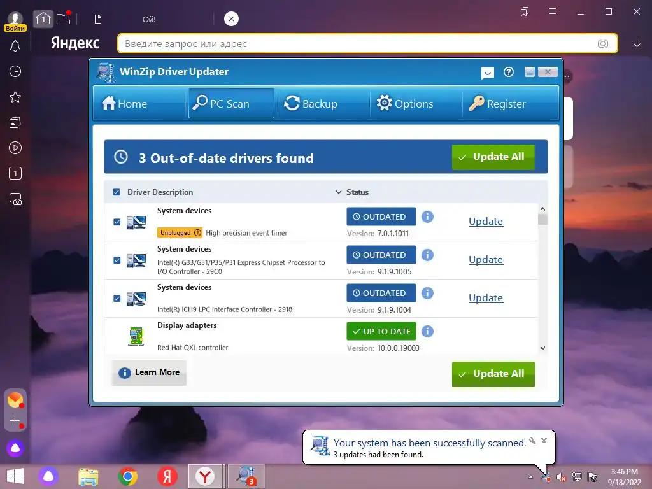The image size is (652, 489).
Task: Click the Unplugged warning label
Action: point(180,233)
